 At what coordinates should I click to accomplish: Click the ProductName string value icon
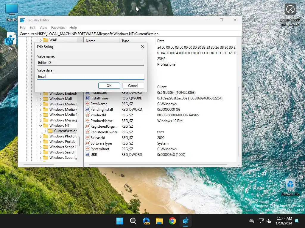pos(88,121)
